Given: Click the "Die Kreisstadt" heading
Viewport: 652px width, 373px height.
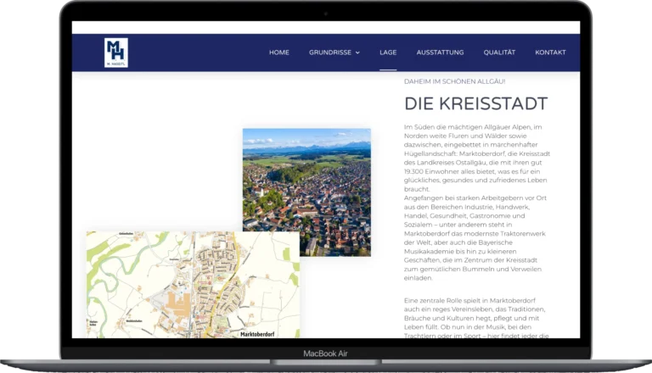Looking at the screenshot, I should click(475, 104).
